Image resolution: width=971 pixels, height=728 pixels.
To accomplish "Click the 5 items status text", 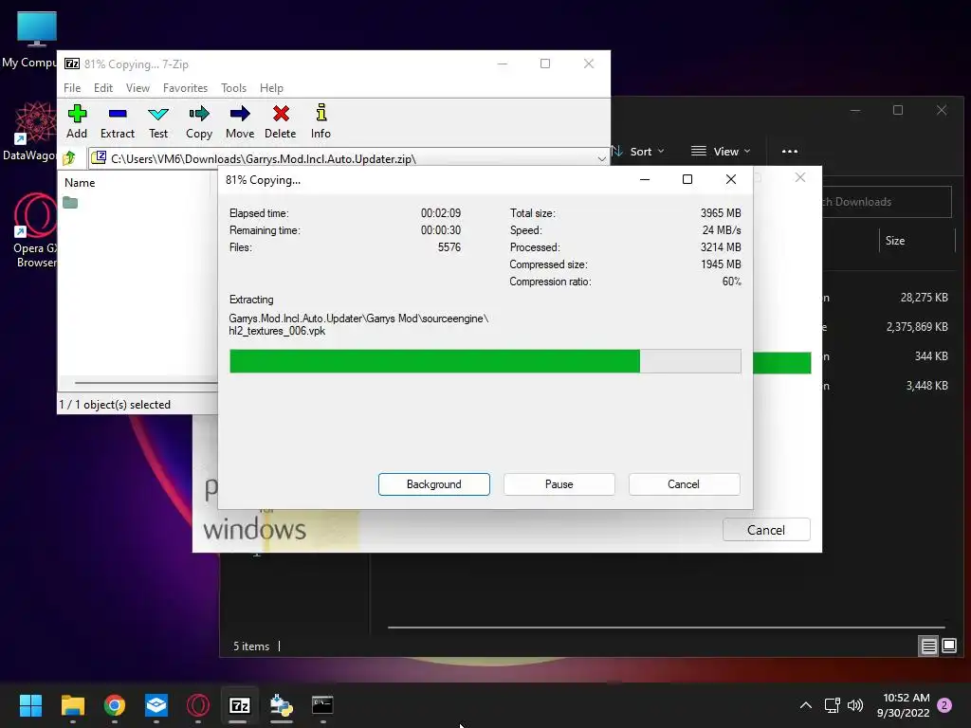I will (251, 646).
